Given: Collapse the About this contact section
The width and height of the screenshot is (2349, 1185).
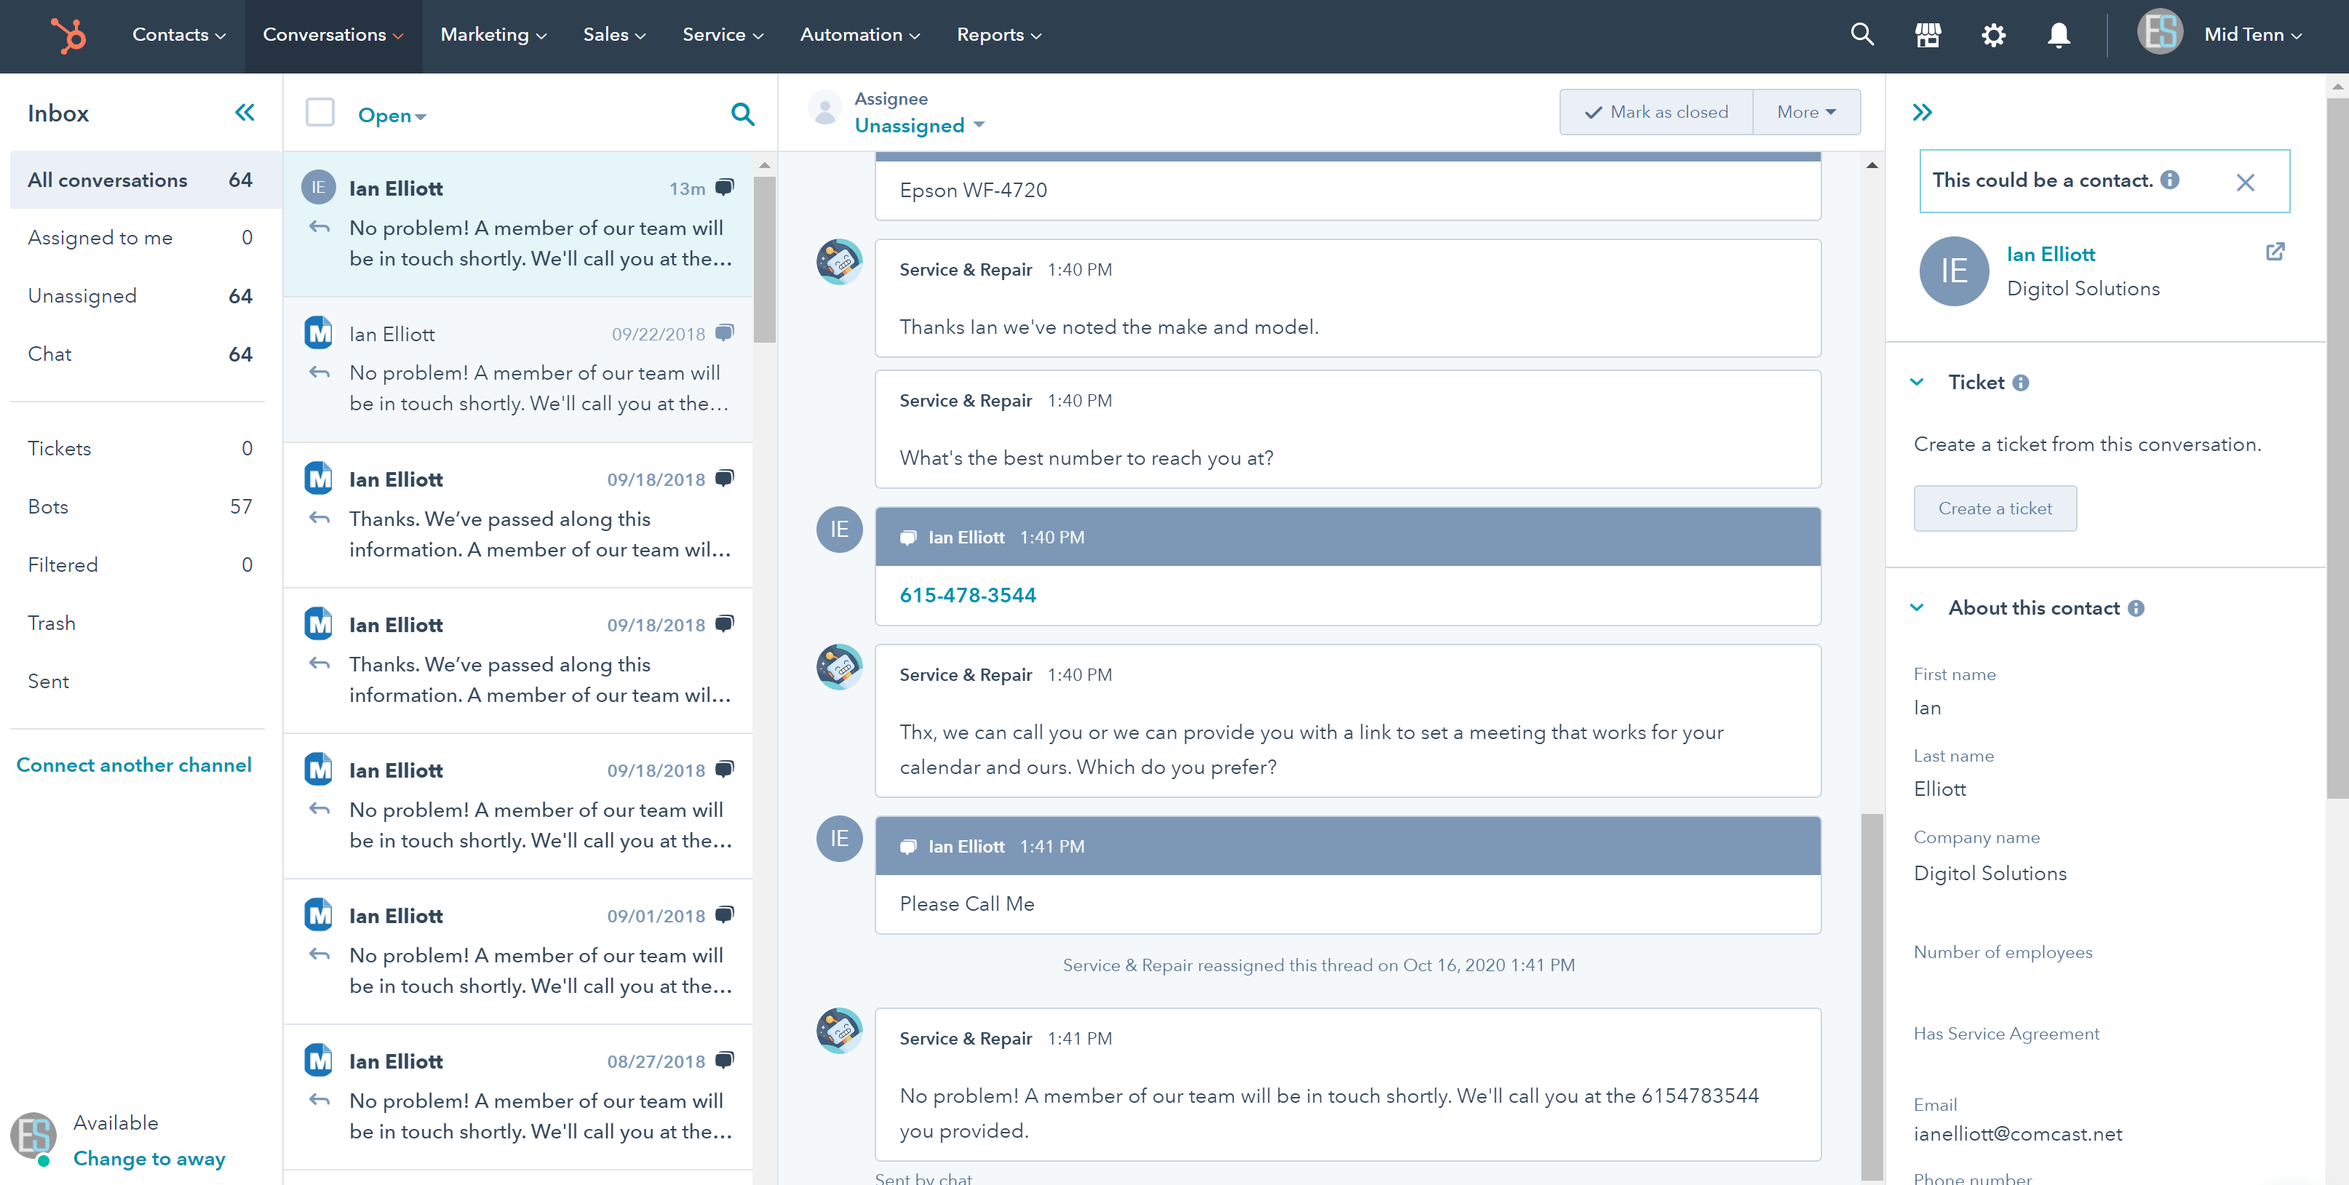Looking at the screenshot, I should (x=1920, y=606).
